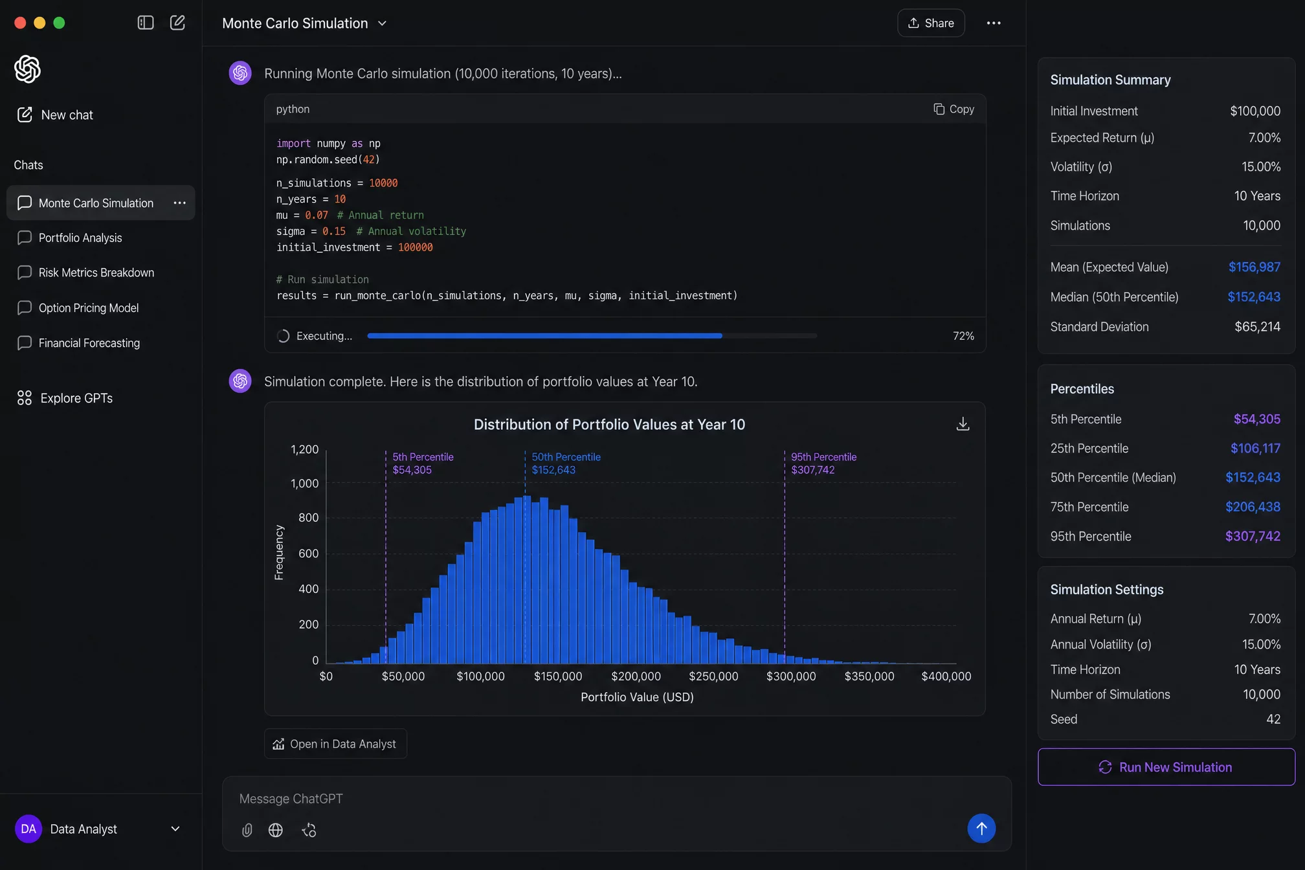This screenshot has width=1305, height=870.
Task: Click Open in Data Analyst
Action: [335, 744]
